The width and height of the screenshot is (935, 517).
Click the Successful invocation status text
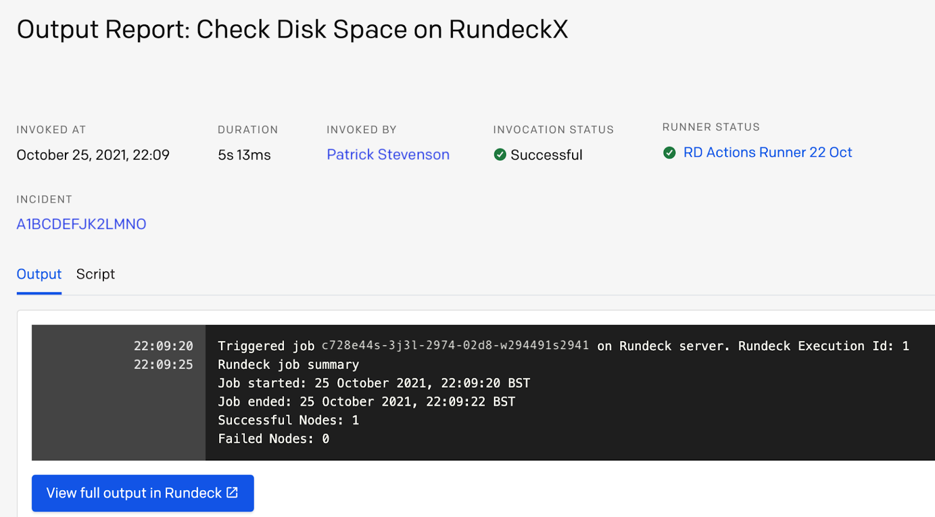coord(546,155)
